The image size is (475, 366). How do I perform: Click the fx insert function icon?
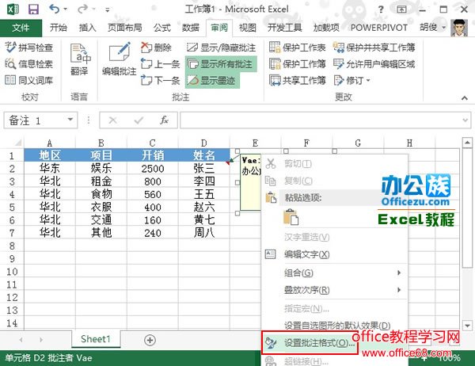coord(164,120)
